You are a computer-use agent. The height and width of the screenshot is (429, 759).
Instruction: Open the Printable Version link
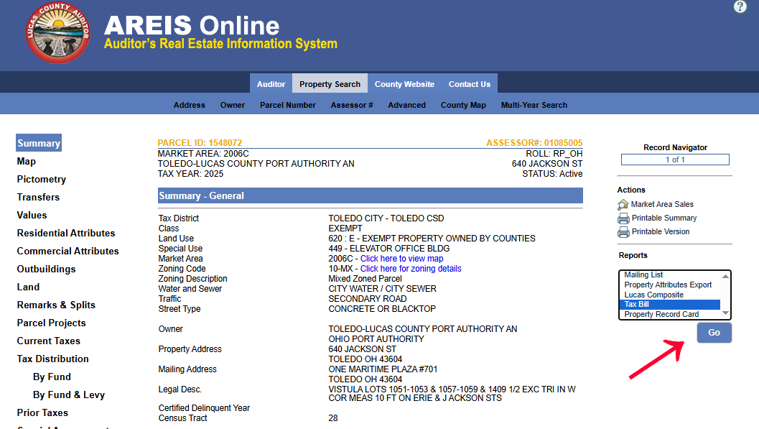[x=660, y=231]
